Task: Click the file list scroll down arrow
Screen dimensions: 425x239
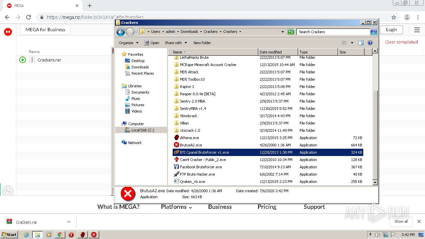Action: [375, 182]
